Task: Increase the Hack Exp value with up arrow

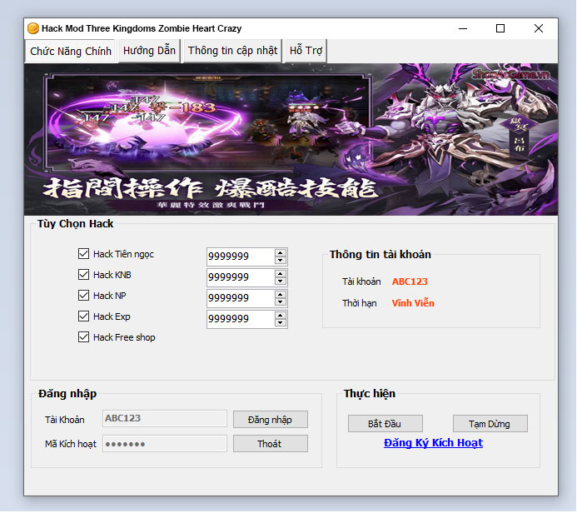Action: pyautogui.click(x=281, y=315)
